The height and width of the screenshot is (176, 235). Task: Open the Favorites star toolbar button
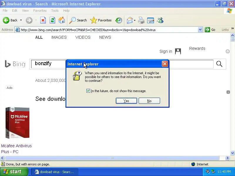click(101, 20)
